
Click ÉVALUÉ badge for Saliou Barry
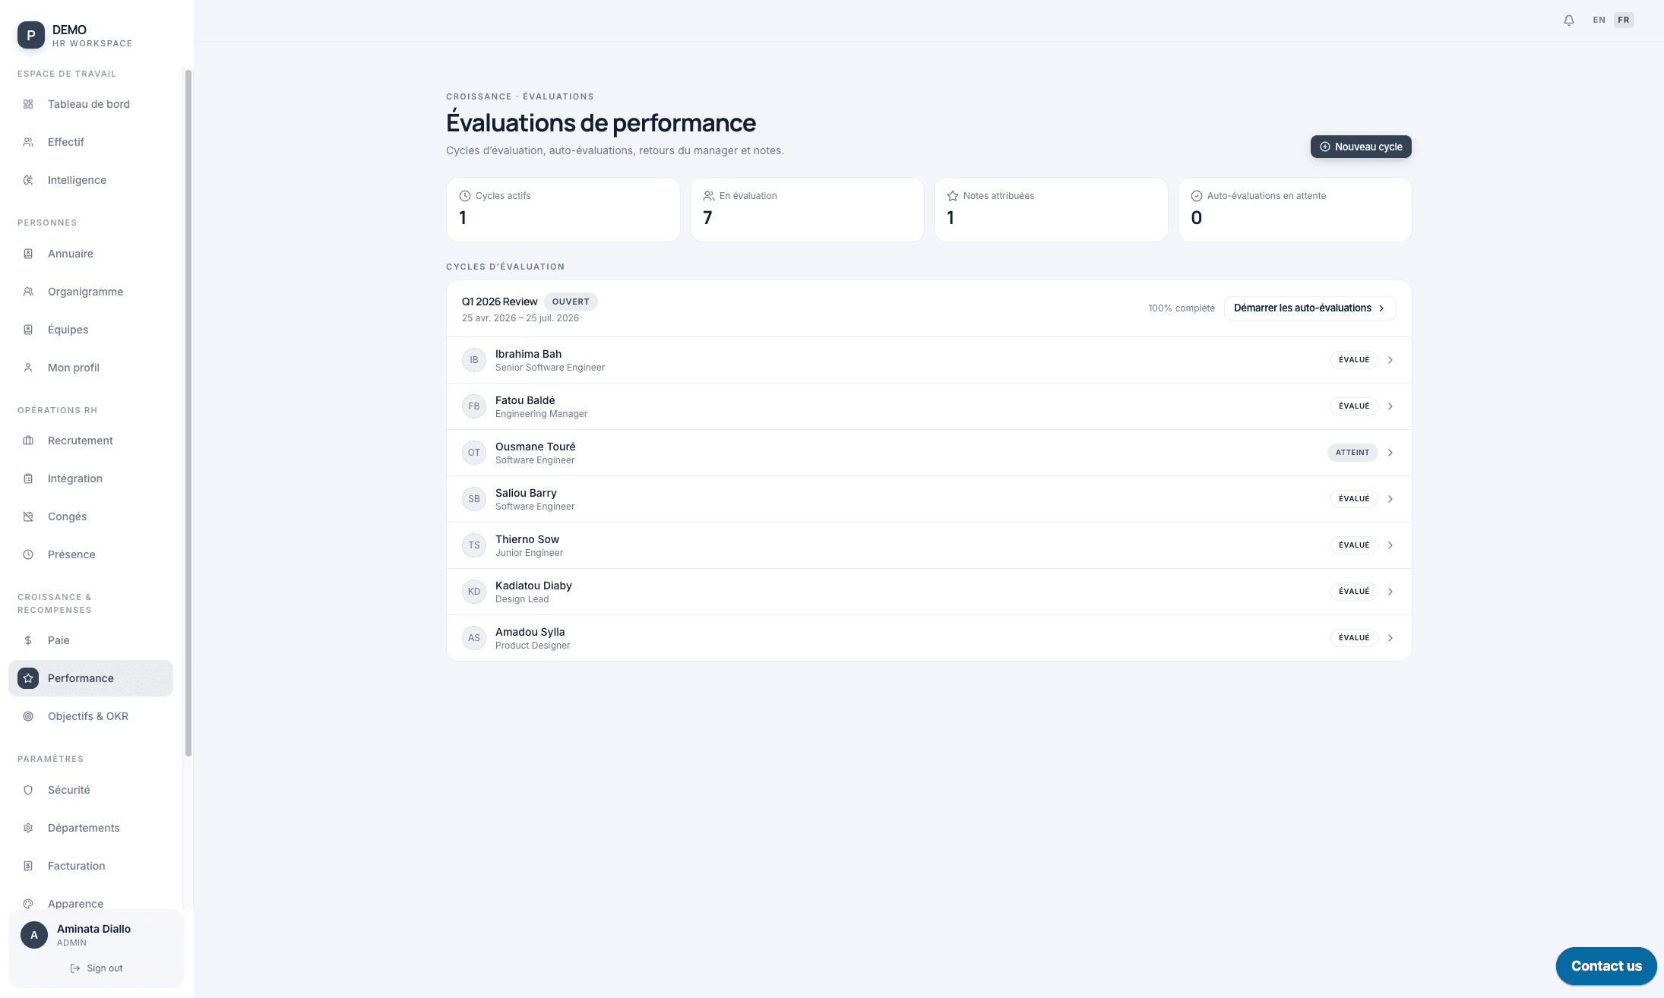coord(1354,499)
